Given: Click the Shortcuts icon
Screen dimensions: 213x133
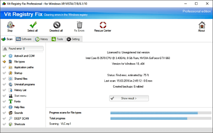Looking at the screenshot, I should pos(10,124).
